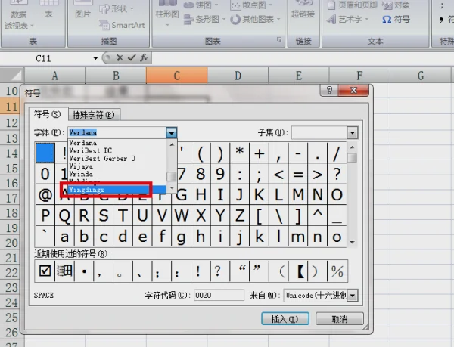Select the 符号(S) tab
This screenshot has width=454, height=347.
click(48, 114)
